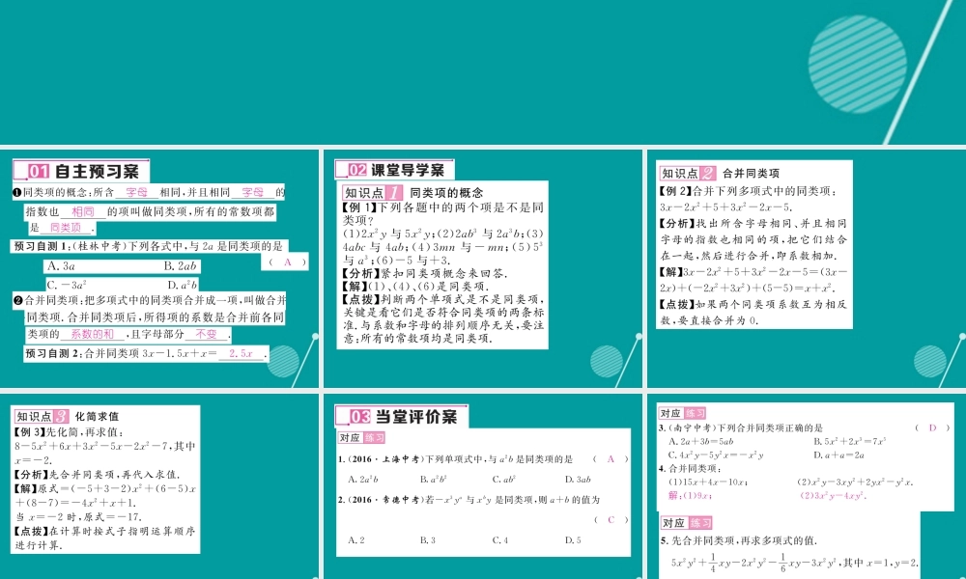966x579 pixels.
Task: Open the slide thumbnail titled 02 课堂导学案
Action: 483,268
